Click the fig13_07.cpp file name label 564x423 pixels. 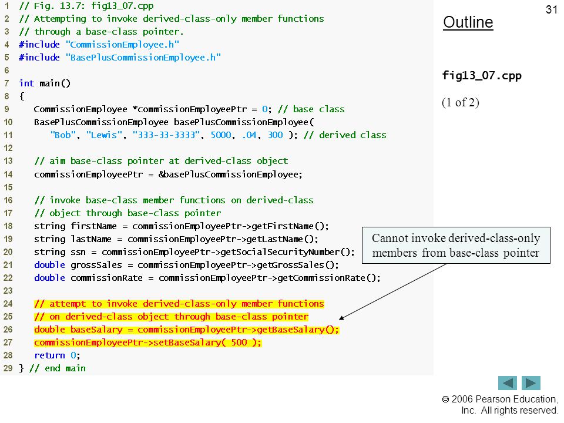click(x=482, y=76)
